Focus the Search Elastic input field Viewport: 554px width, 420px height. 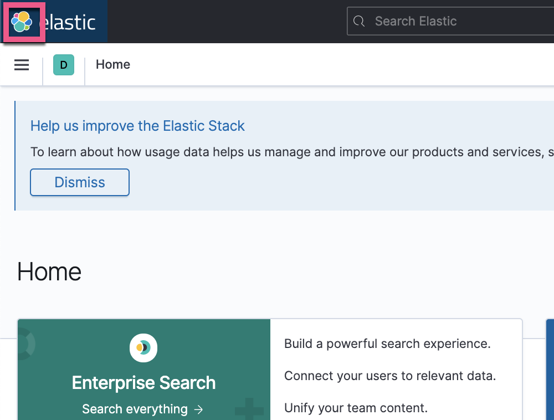coord(450,21)
